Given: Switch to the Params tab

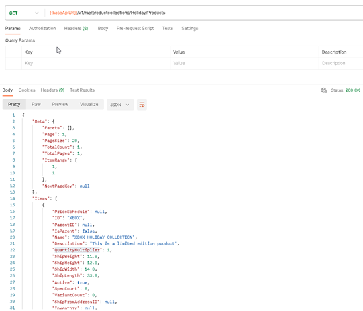Looking at the screenshot, I should [13, 28].
